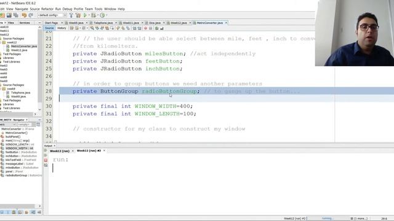Click the Source view button
The height and width of the screenshot is (221, 394).
pyautogui.click(x=49, y=28)
